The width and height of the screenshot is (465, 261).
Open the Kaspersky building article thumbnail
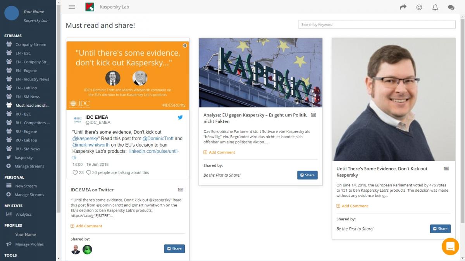point(260,73)
